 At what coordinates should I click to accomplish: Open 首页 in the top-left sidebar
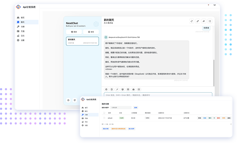[22, 17]
